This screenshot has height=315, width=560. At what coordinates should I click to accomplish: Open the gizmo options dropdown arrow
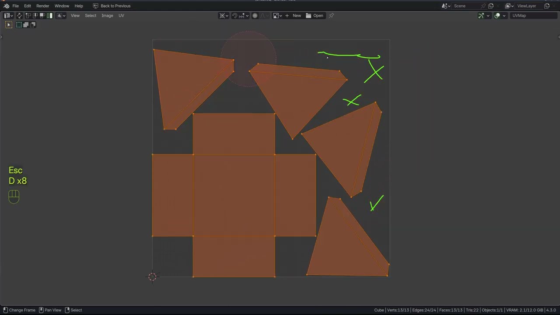pos(488,15)
